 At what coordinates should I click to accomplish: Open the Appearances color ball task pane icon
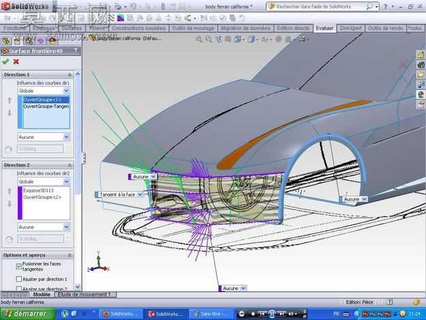click(x=421, y=95)
